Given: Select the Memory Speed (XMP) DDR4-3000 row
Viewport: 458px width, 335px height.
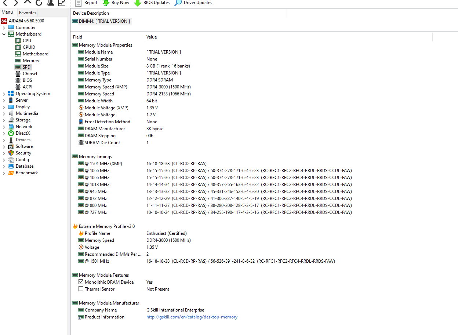Looking at the screenshot, I should click(135, 87).
